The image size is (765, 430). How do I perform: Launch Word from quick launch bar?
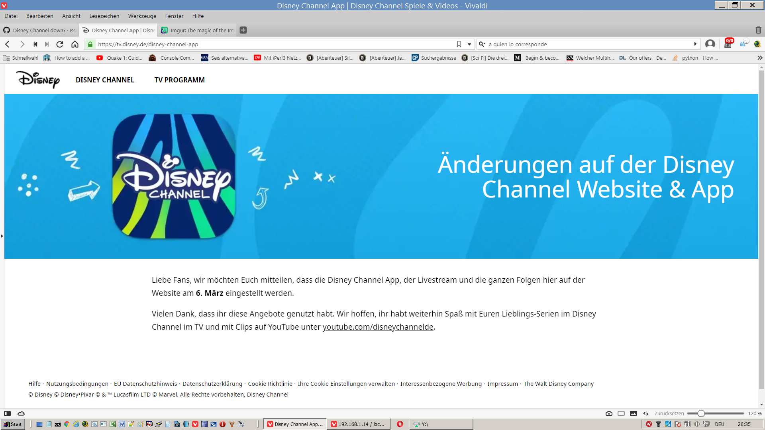pyautogui.click(x=122, y=424)
